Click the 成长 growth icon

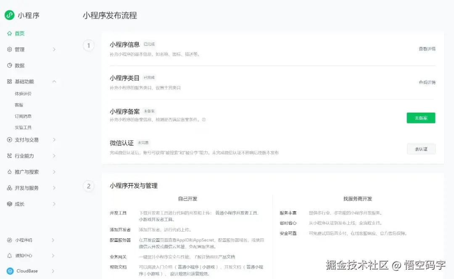(x=9, y=204)
